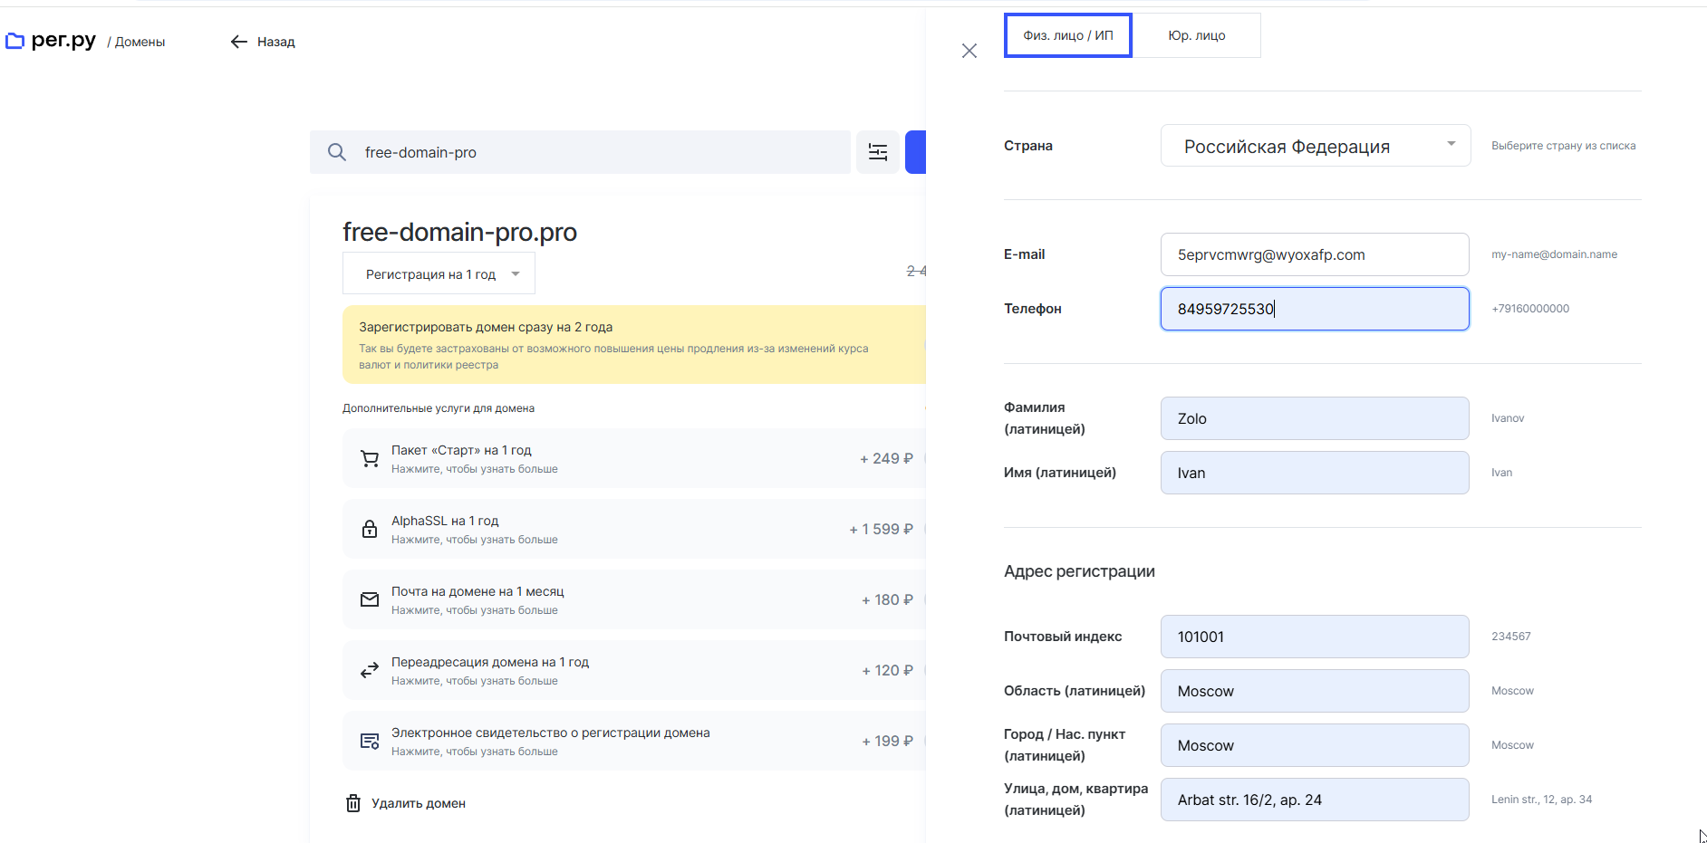Click the cart icon for Пакет «Старт»
Viewport: 1707px width, 843px height.
[x=370, y=459]
